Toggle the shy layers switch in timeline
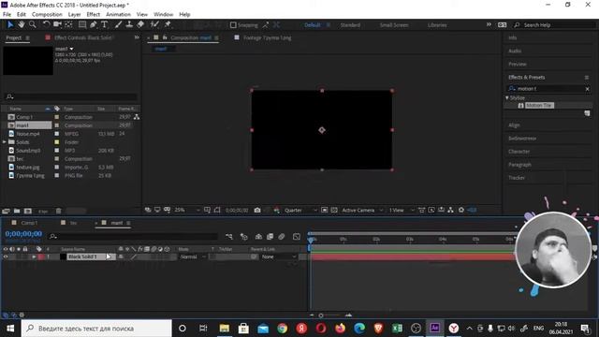The image size is (599, 337). pos(258,237)
